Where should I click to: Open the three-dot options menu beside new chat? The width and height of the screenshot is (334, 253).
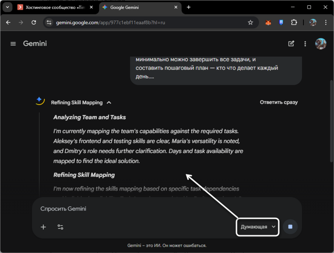(305, 44)
